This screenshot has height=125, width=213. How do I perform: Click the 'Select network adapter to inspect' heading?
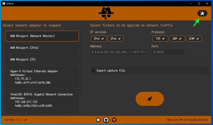coord(32,25)
